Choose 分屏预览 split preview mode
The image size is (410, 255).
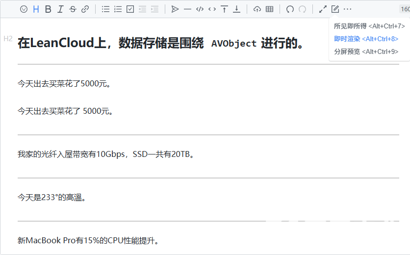click(366, 51)
